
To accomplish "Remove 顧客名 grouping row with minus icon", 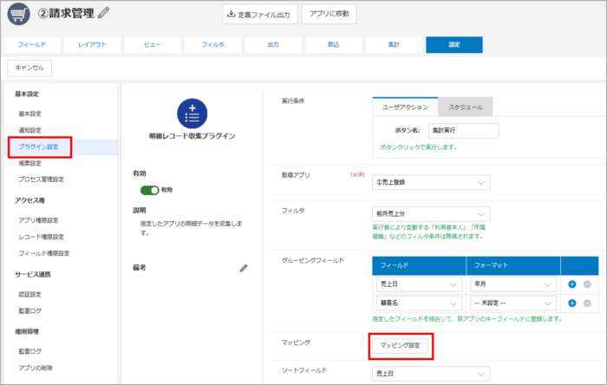I will tap(587, 303).
